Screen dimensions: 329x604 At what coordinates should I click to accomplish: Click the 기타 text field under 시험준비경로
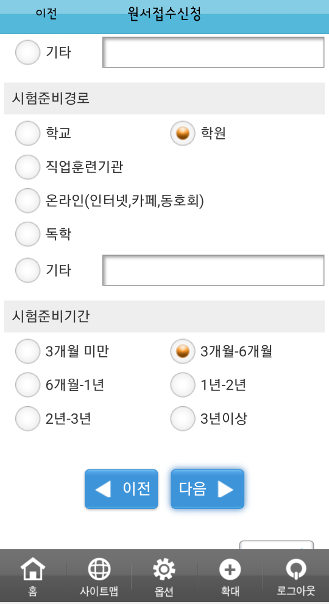click(x=213, y=270)
